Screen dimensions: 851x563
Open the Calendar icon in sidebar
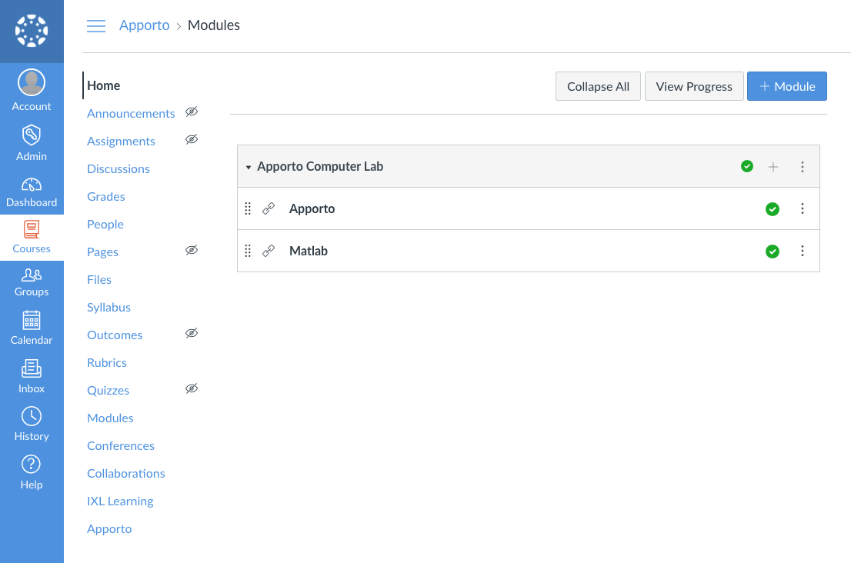(x=32, y=320)
